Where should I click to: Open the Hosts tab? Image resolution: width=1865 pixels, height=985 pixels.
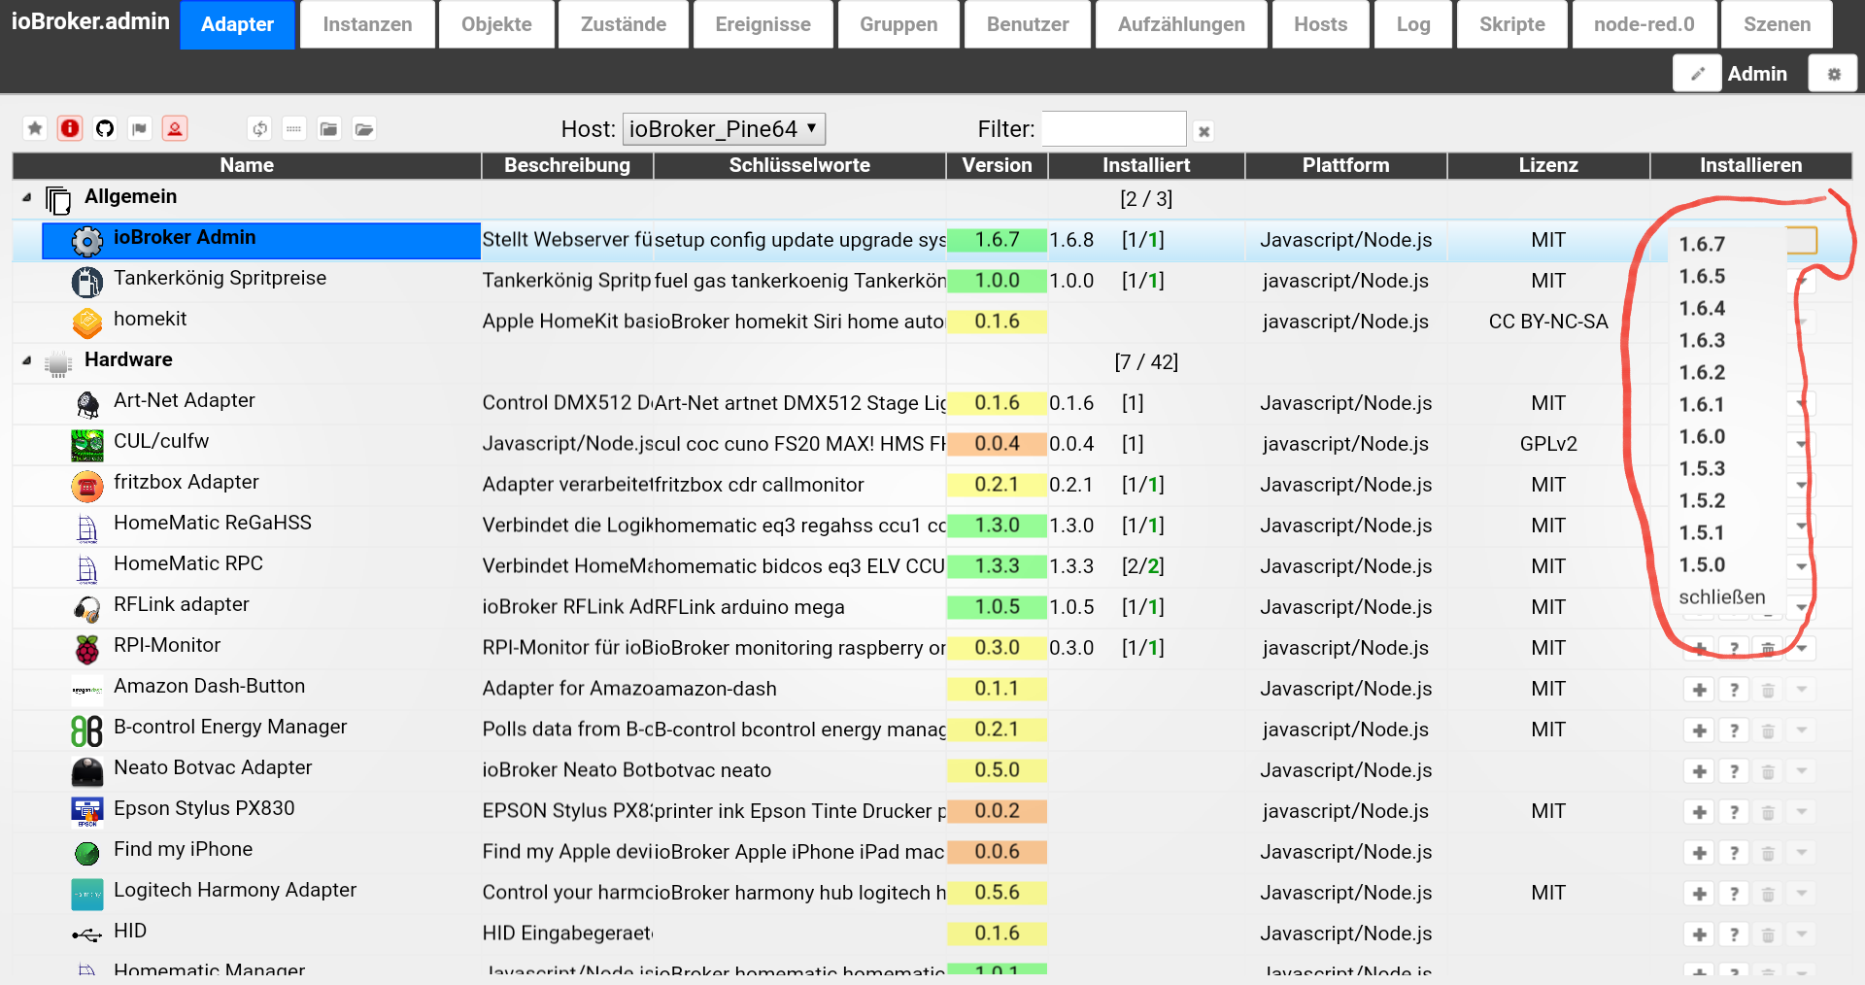[1320, 24]
